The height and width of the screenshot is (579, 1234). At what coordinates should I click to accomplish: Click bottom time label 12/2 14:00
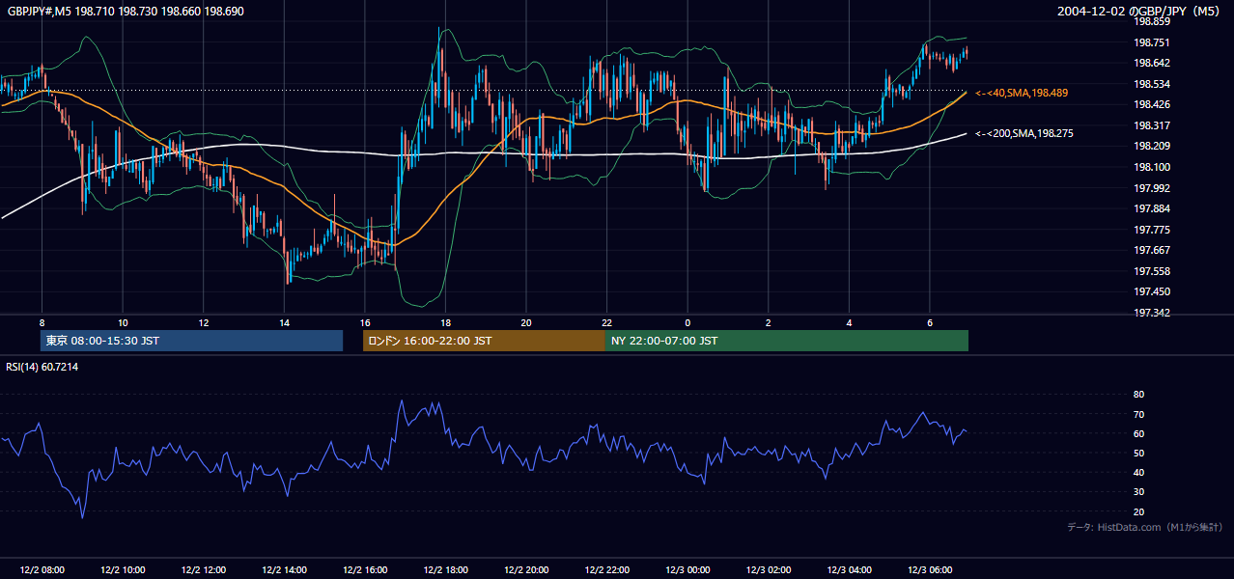point(284,570)
